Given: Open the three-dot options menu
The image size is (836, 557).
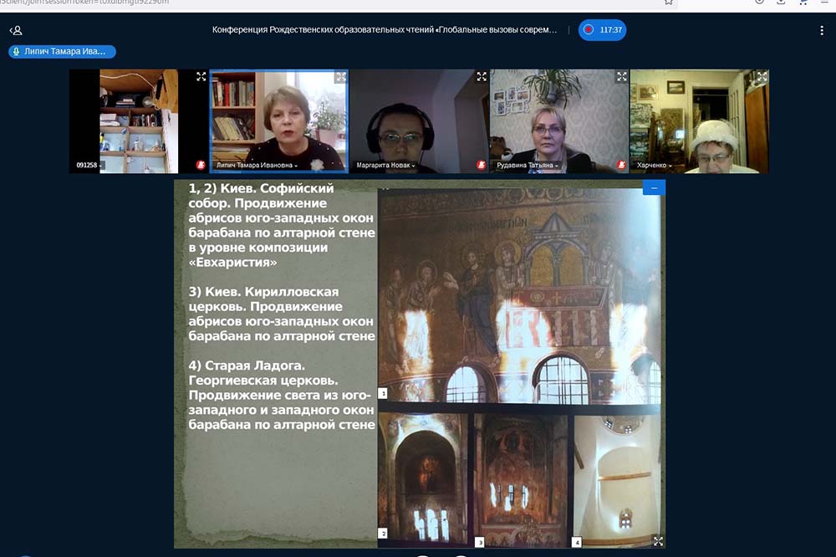Looking at the screenshot, I should (x=822, y=30).
